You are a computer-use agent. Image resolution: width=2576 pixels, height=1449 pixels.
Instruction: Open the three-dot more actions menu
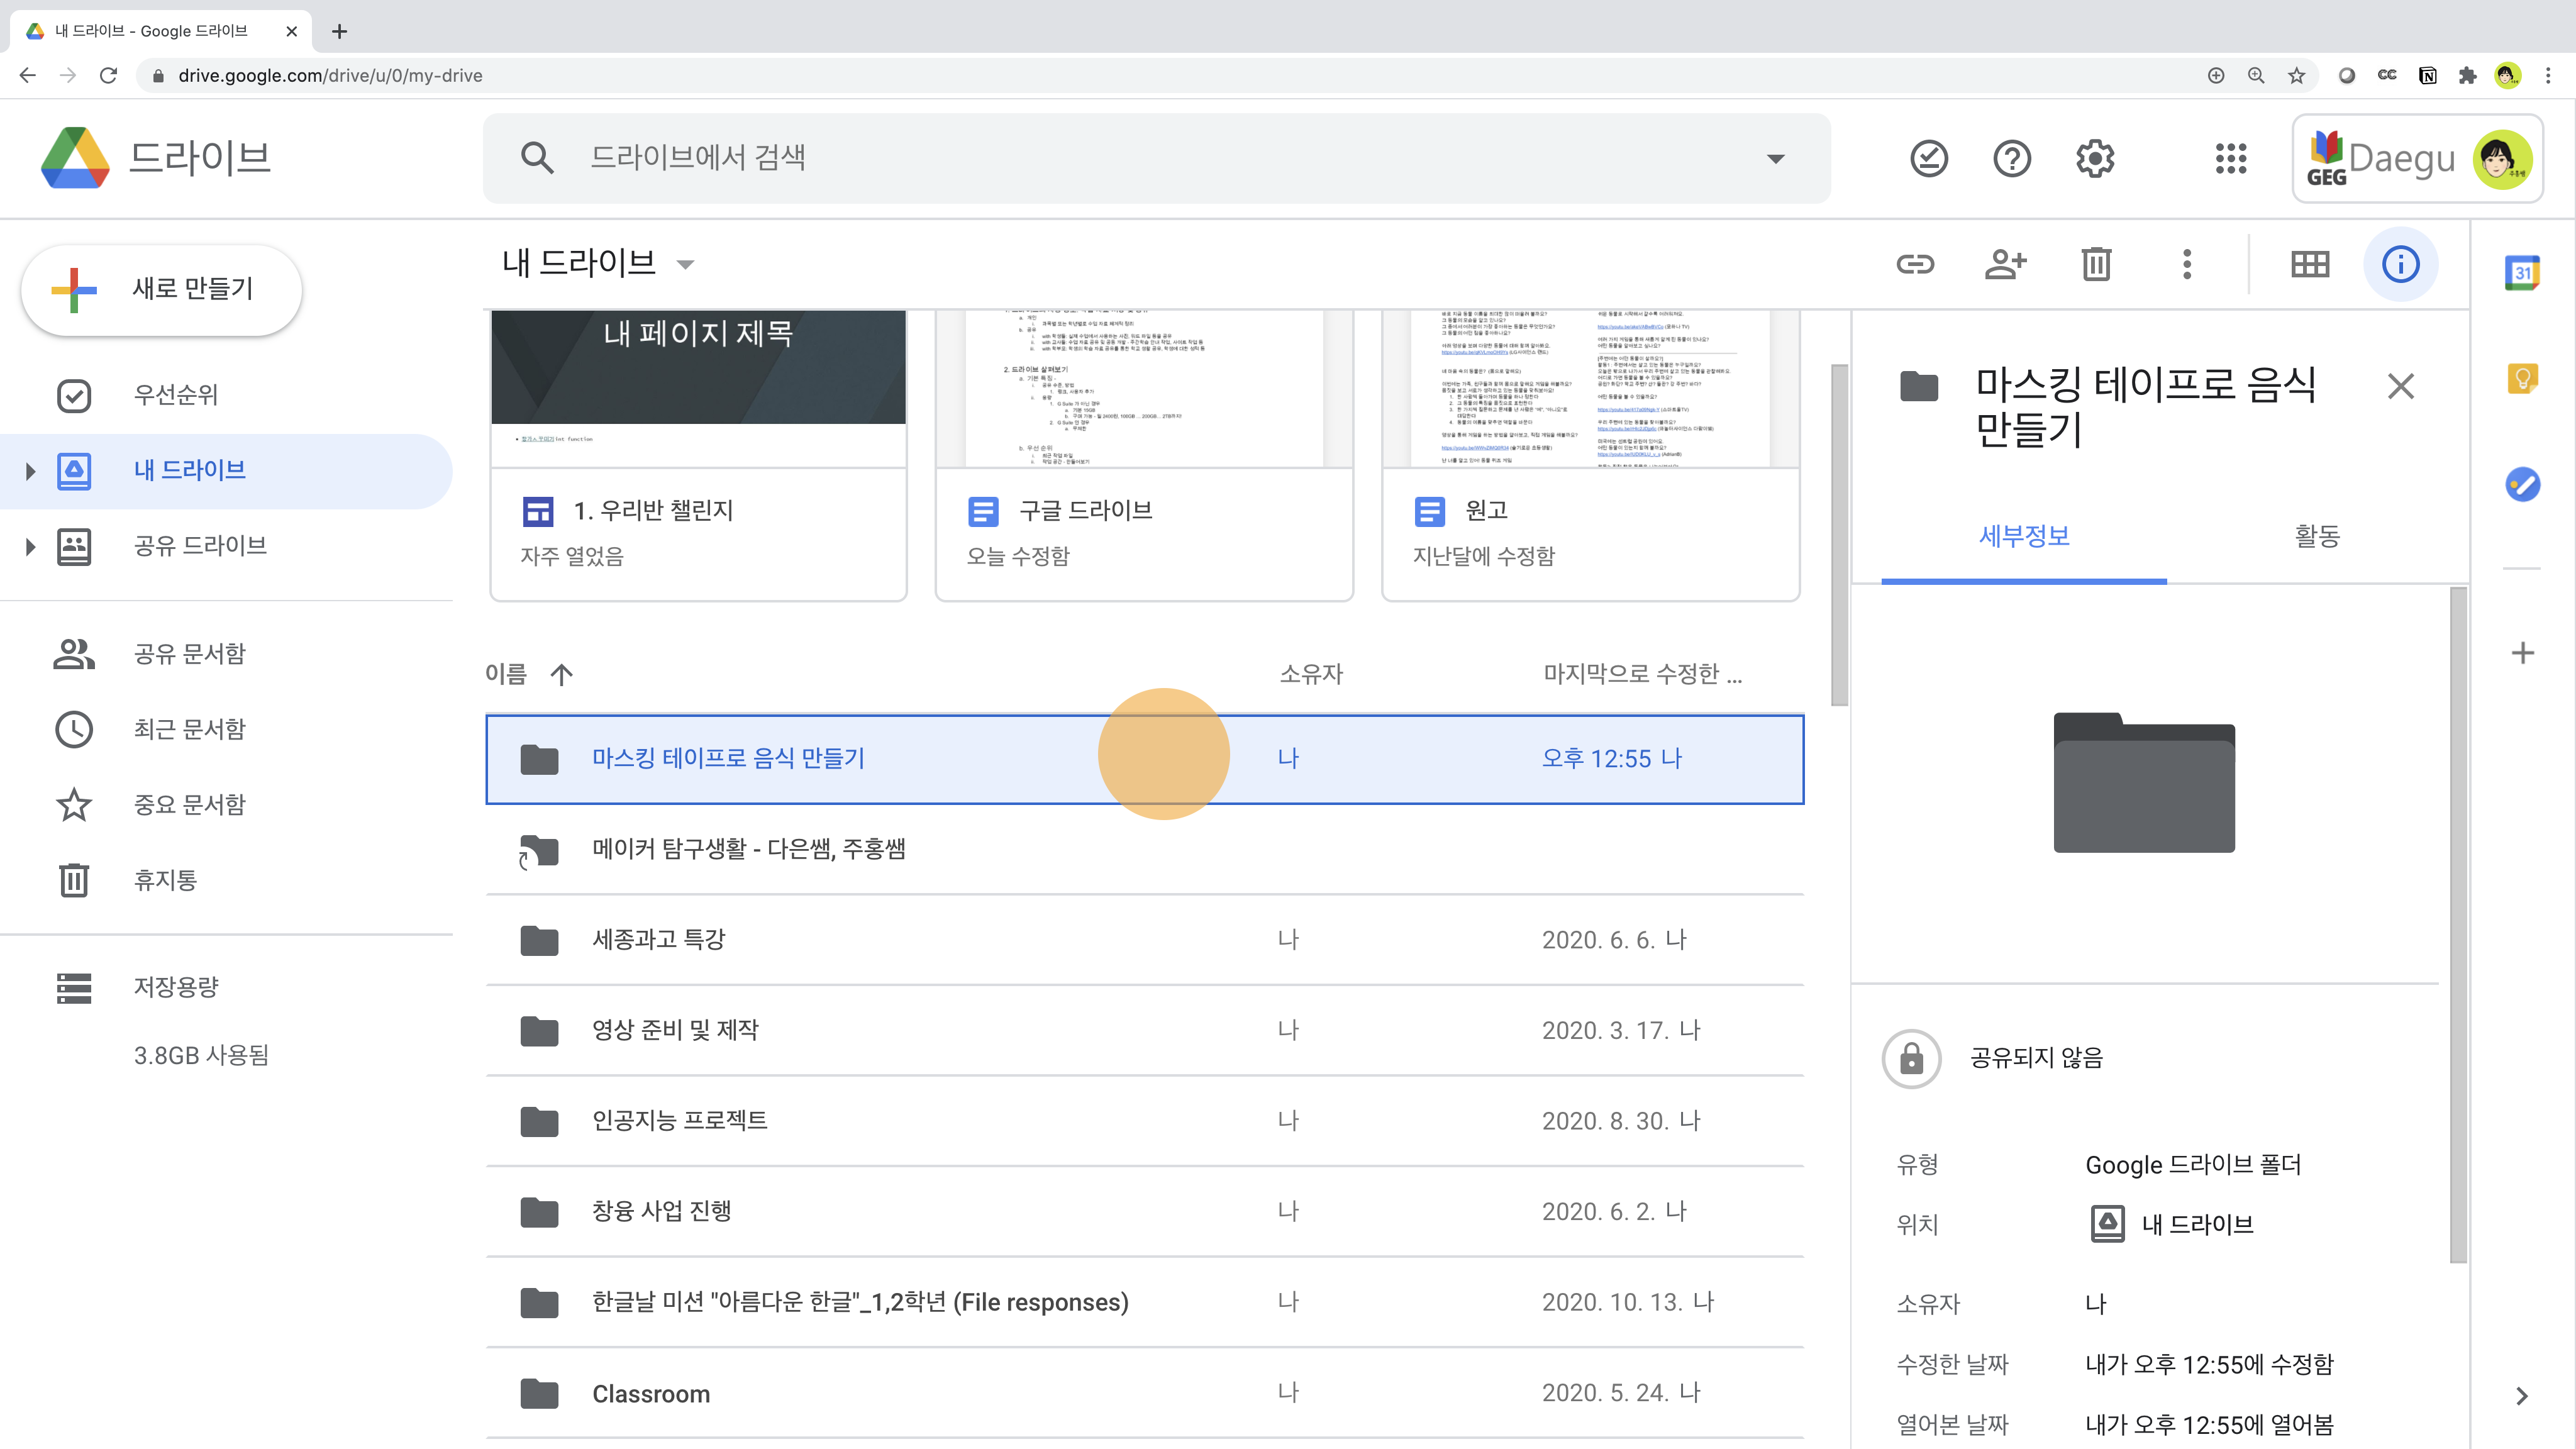point(2187,264)
